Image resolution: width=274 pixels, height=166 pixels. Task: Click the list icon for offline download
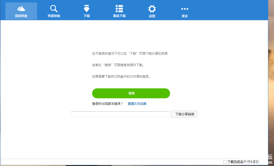(119, 9)
